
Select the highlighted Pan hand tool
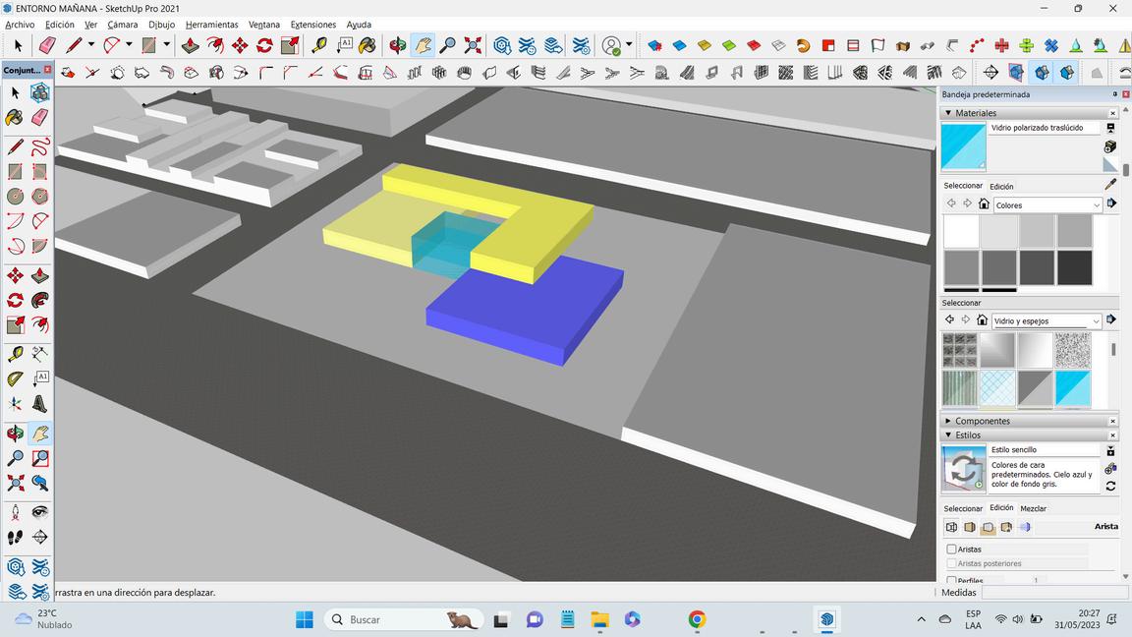point(423,46)
